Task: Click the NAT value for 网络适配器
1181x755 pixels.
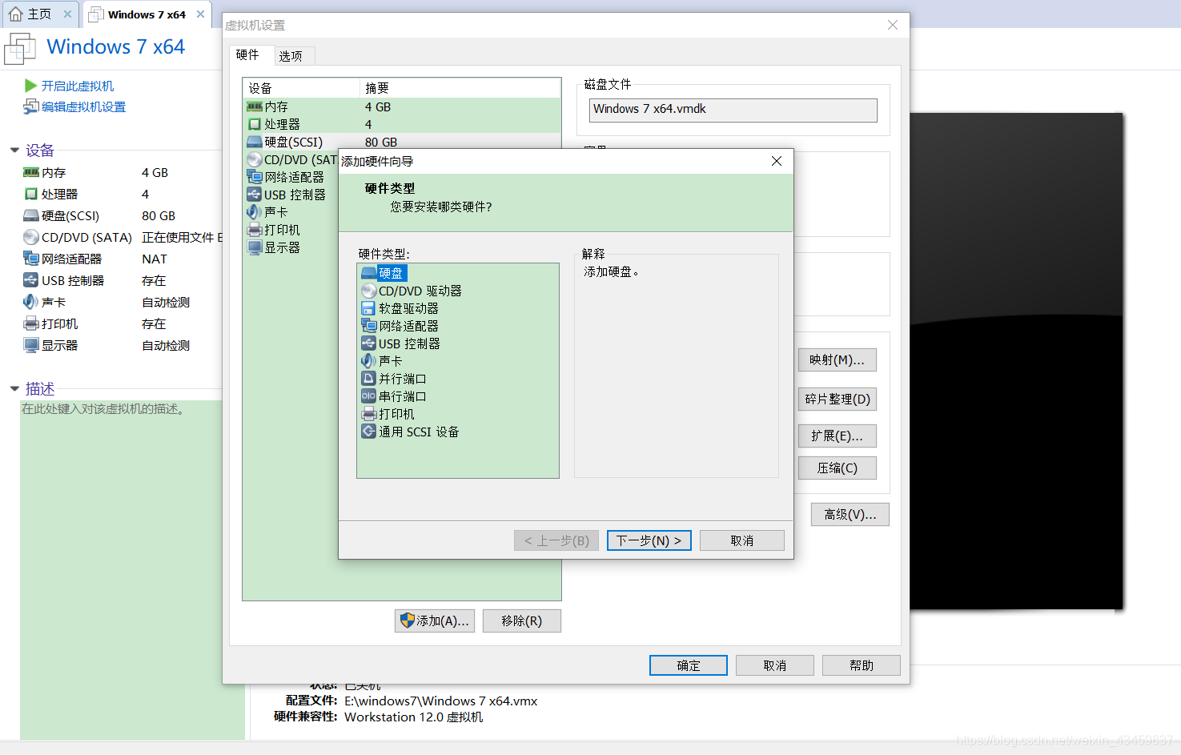Action: point(155,259)
